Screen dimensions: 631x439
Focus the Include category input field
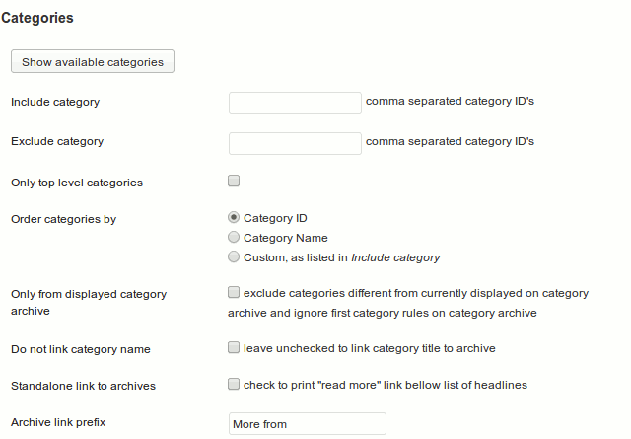[295, 104]
